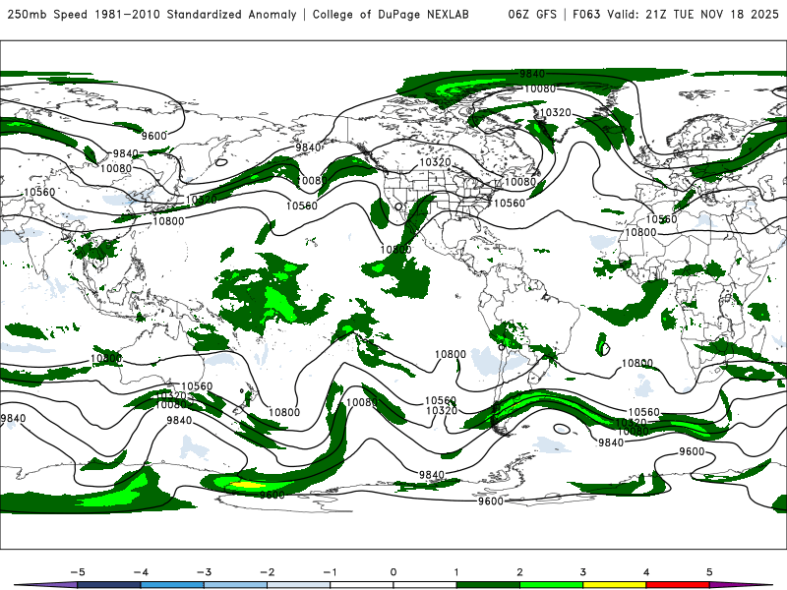Pick the pale blue -2 to -1 colorbar segment
The image size is (787, 590).
tap(299, 585)
